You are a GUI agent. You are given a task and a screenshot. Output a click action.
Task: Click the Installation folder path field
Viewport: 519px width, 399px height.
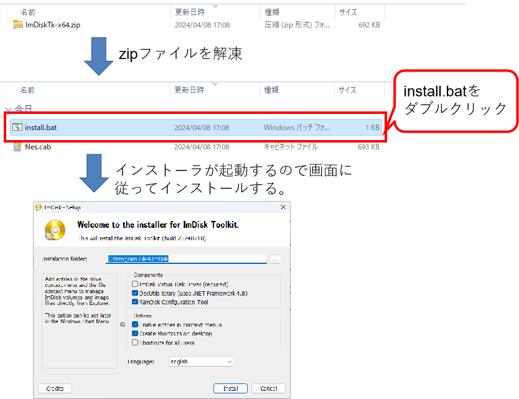186,259
